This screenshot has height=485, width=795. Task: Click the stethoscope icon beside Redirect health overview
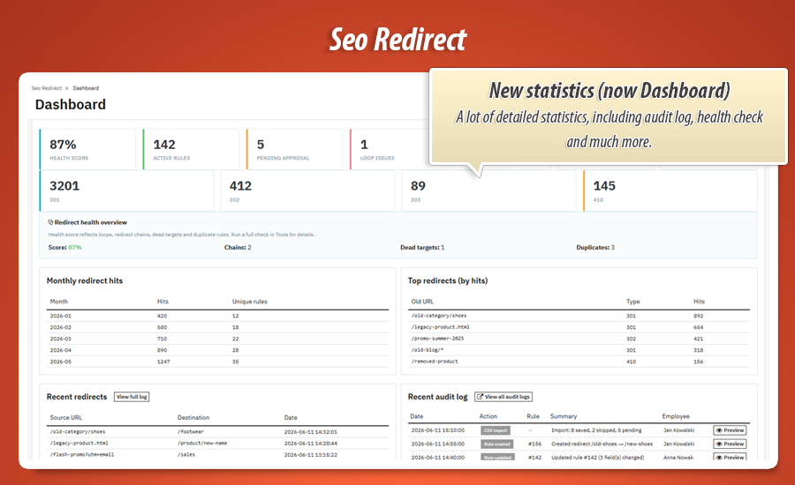tap(50, 222)
